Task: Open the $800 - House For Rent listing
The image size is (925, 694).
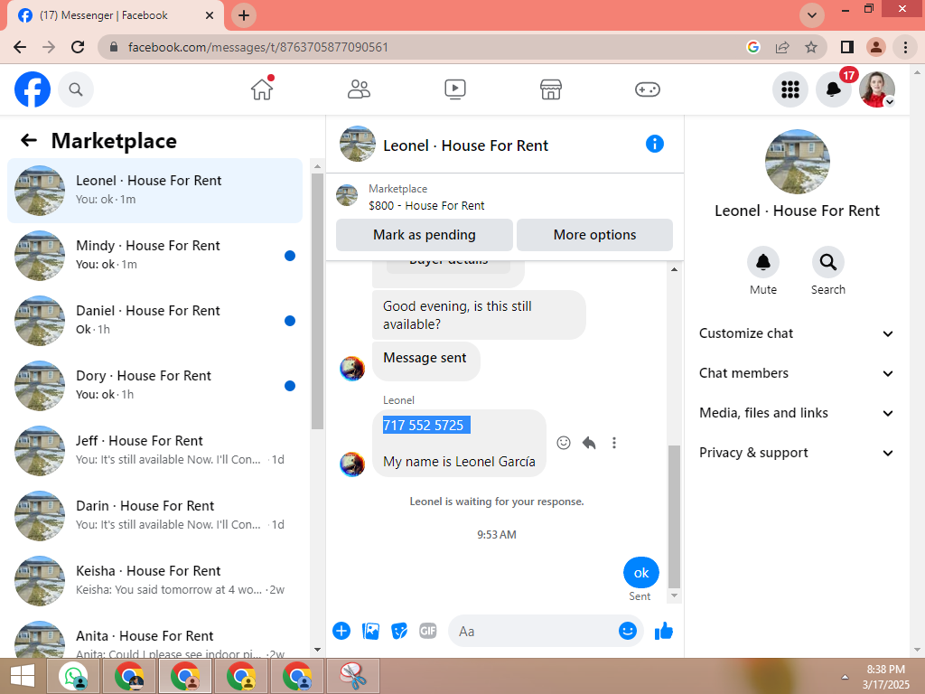Action: tap(426, 205)
